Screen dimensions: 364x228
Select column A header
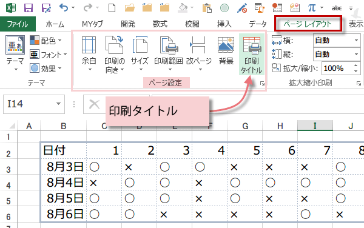click(x=29, y=126)
